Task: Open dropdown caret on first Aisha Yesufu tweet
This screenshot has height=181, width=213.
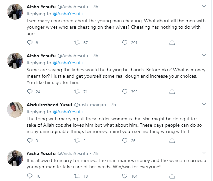Action: point(205,7)
